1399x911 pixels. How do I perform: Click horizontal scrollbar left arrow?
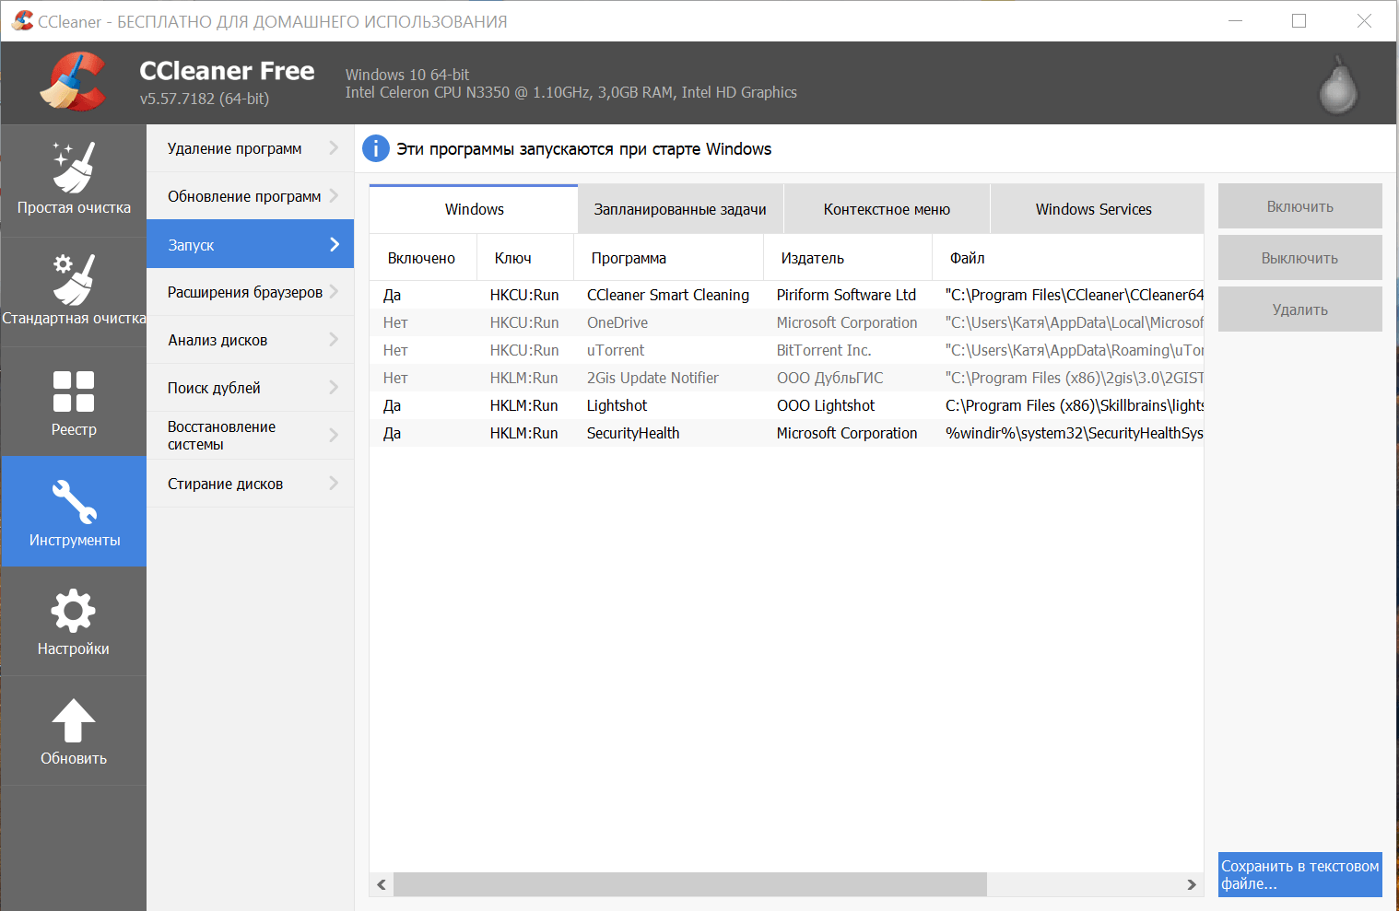tap(382, 884)
